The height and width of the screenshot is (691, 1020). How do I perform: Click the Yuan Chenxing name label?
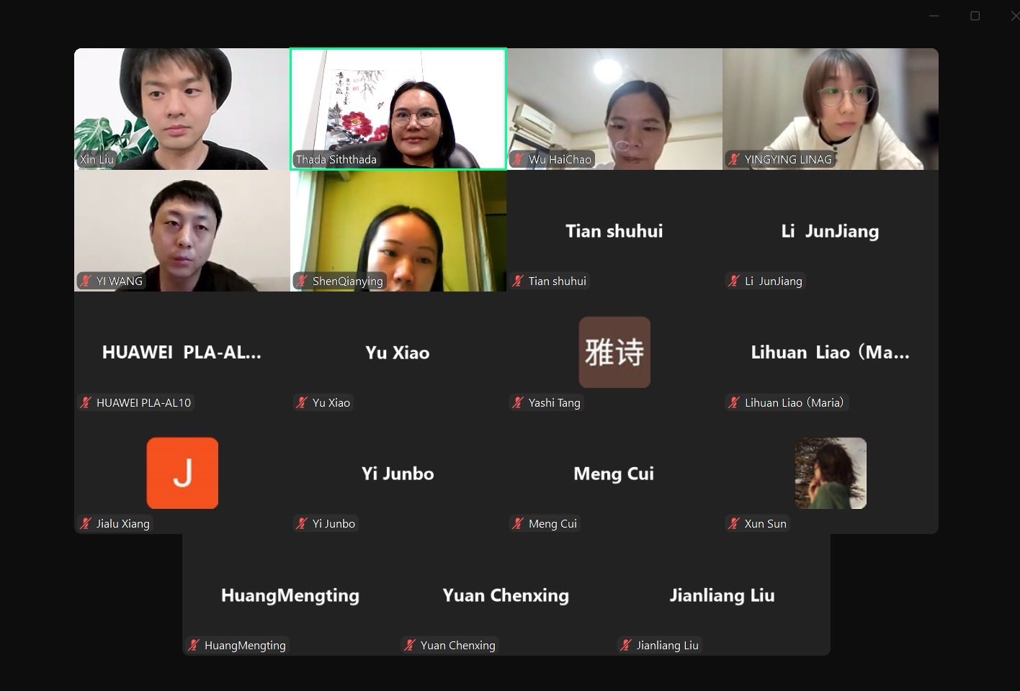coord(457,646)
